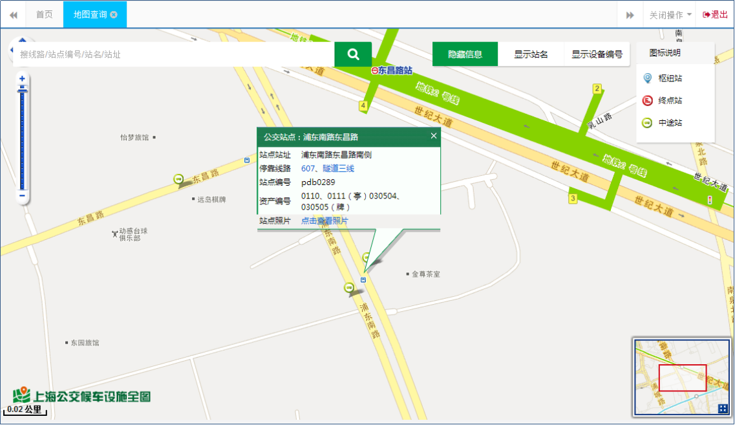
Task: Click station code pdb0289
Action: pos(318,182)
